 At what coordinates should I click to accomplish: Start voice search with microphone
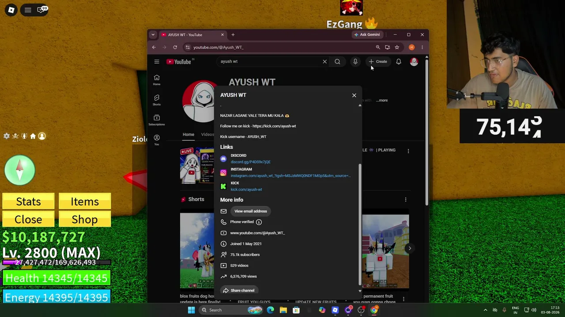355,62
